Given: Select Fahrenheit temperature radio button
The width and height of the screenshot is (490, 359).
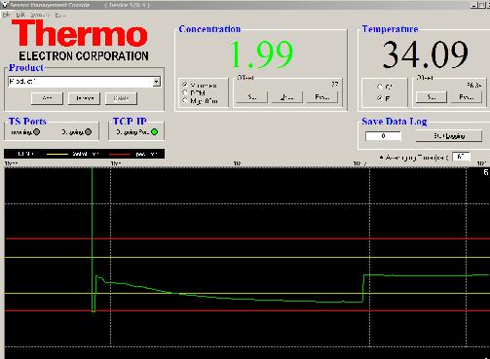Looking at the screenshot, I should click(x=379, y=98).
